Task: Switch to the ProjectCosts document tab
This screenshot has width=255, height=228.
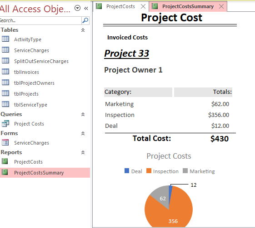Action: click(x=120, y=6)
